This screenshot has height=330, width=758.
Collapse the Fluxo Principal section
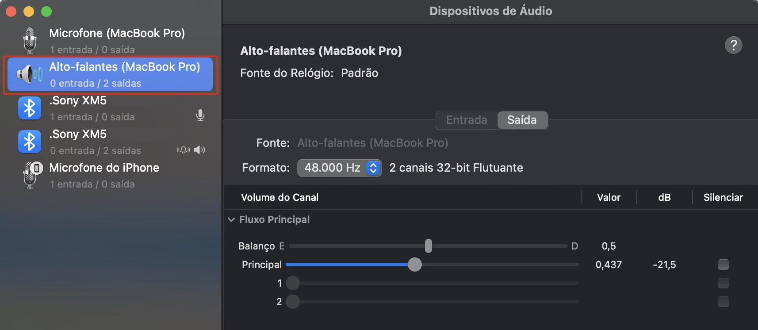[231, 219]
